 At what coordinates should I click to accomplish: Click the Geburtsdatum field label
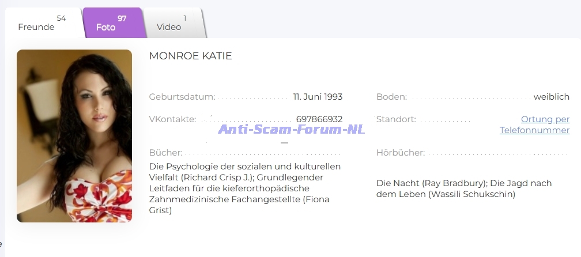coord(182,97)
